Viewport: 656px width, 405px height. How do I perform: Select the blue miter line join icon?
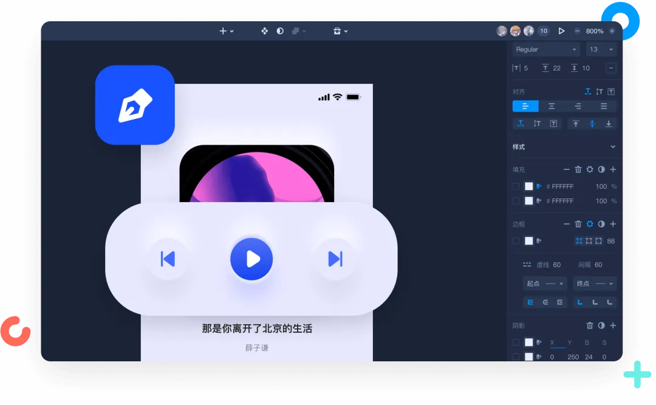pos(580,302)
